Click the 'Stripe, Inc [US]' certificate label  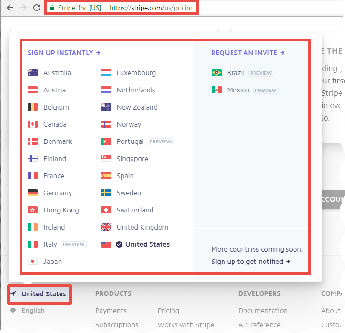click(x=80, y=8)
